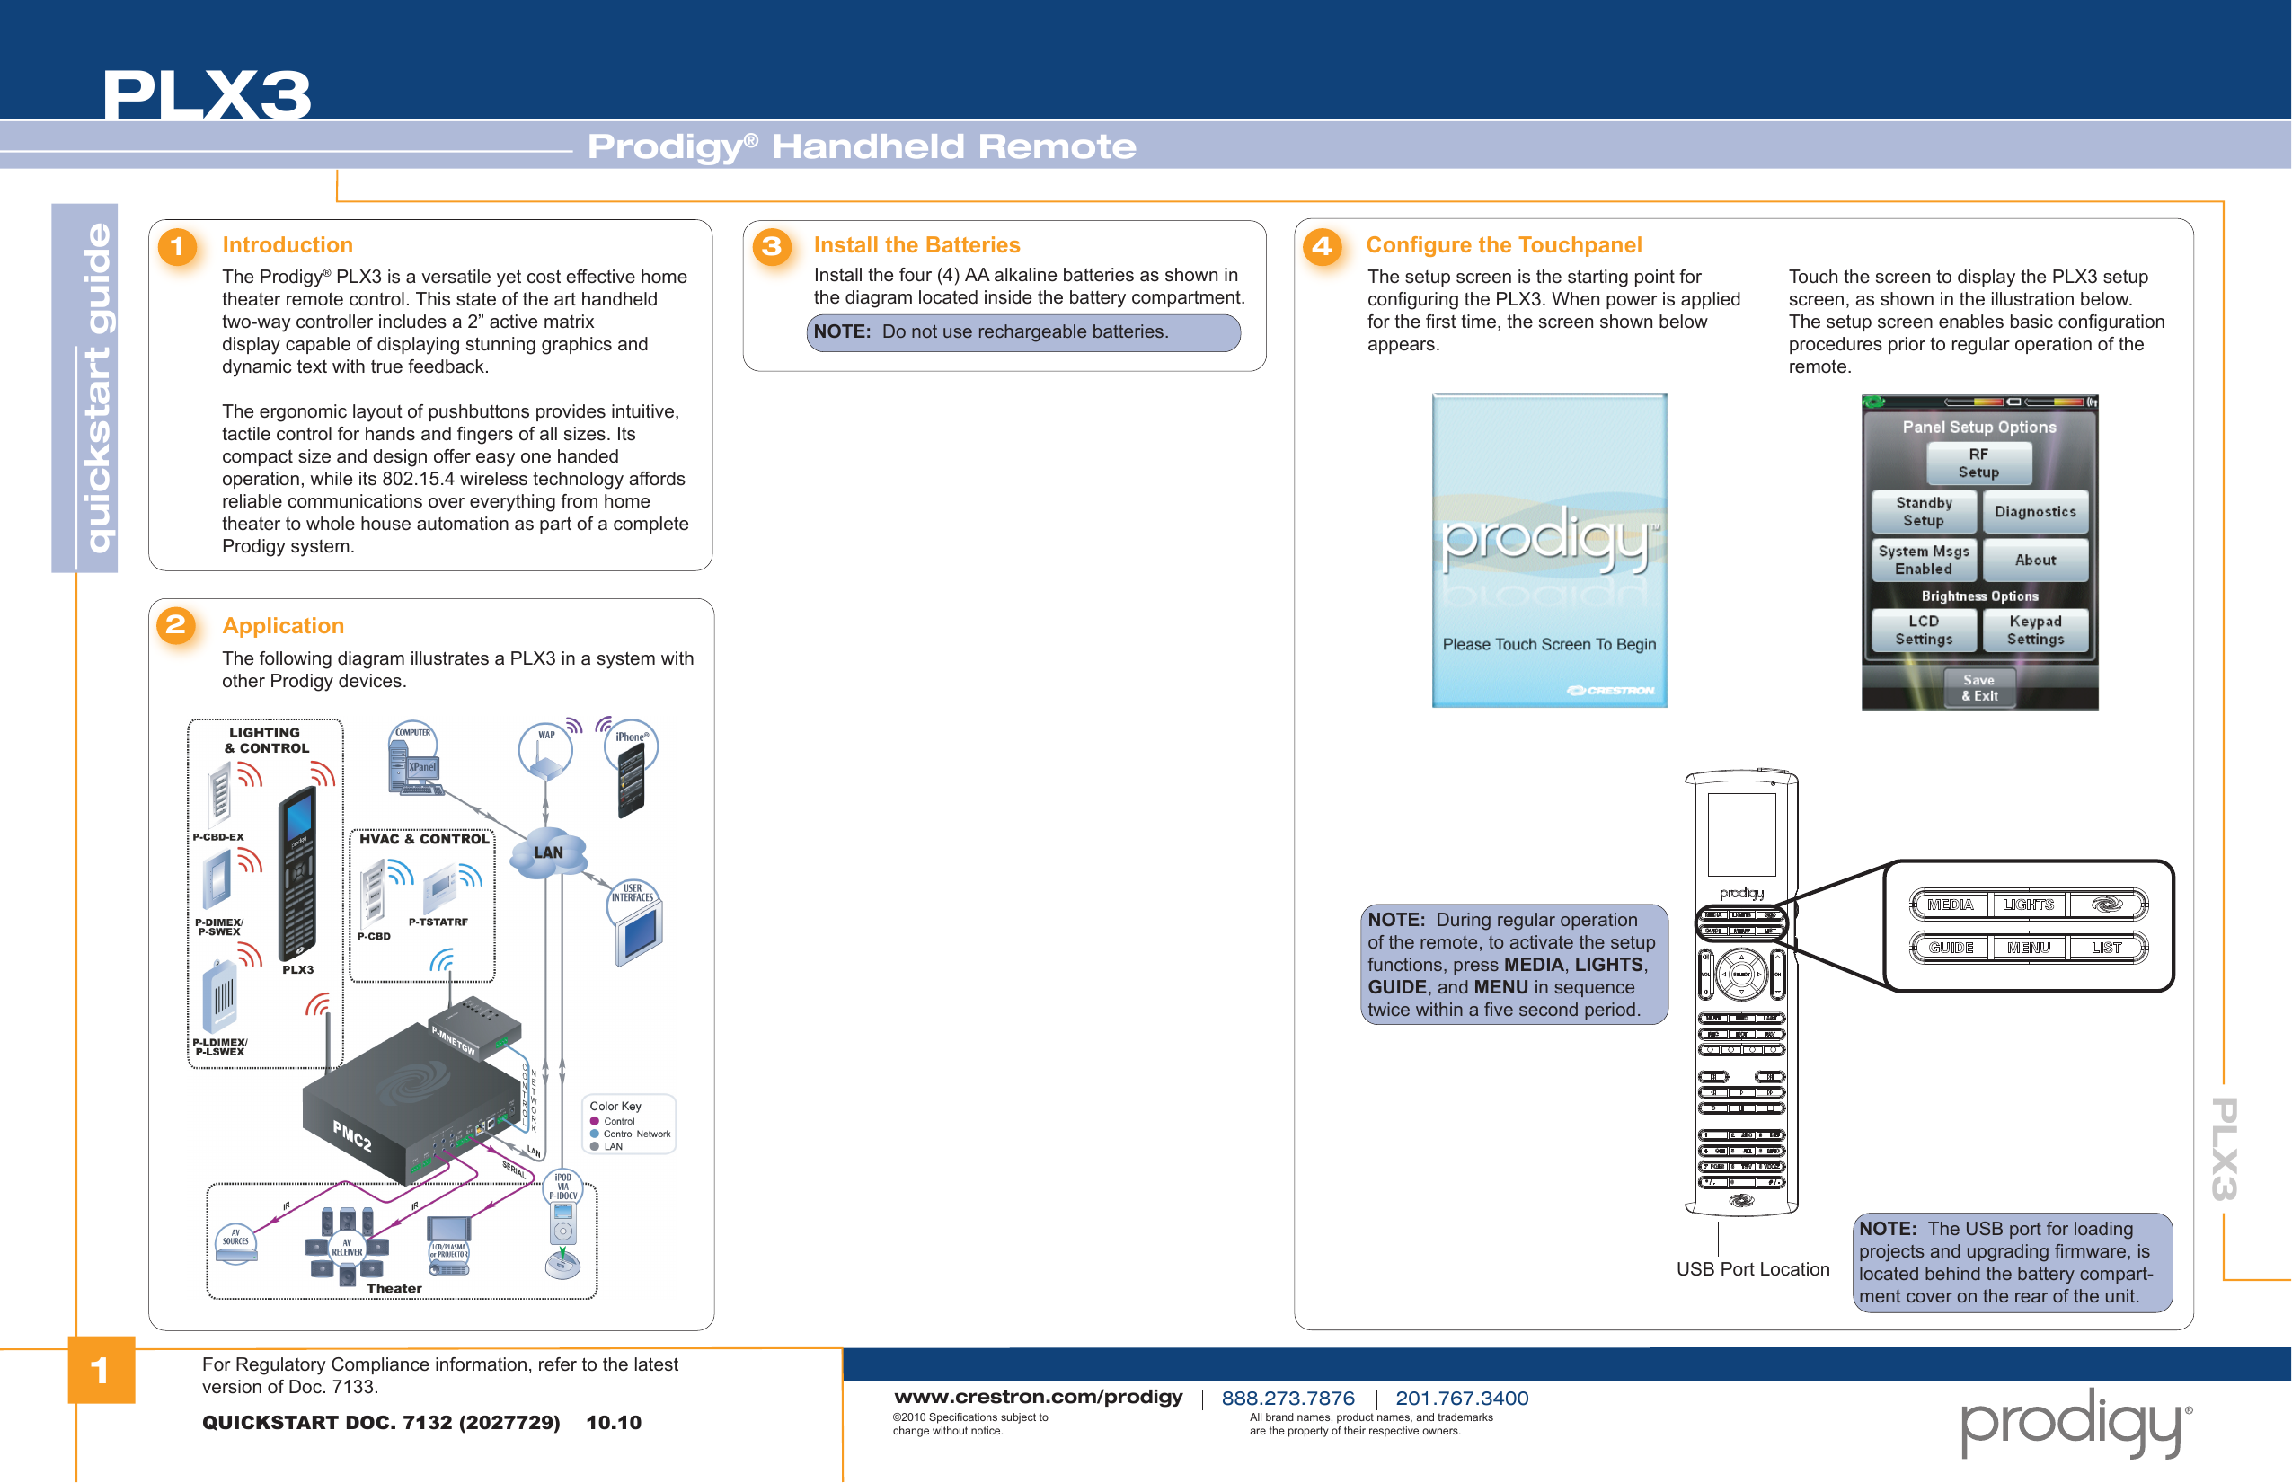Click the LIST button in remote callout
Viewport: 2292px width, 1483px height.
coord(2105,948)
